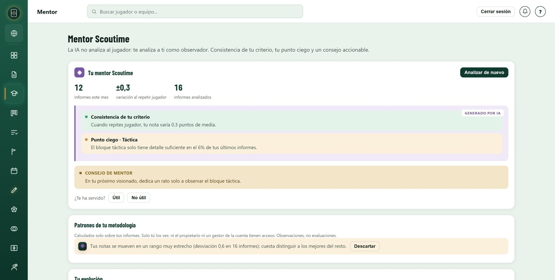Click the Scoutime logo at top-left
The image size is (555, 280).
point(14,13)
